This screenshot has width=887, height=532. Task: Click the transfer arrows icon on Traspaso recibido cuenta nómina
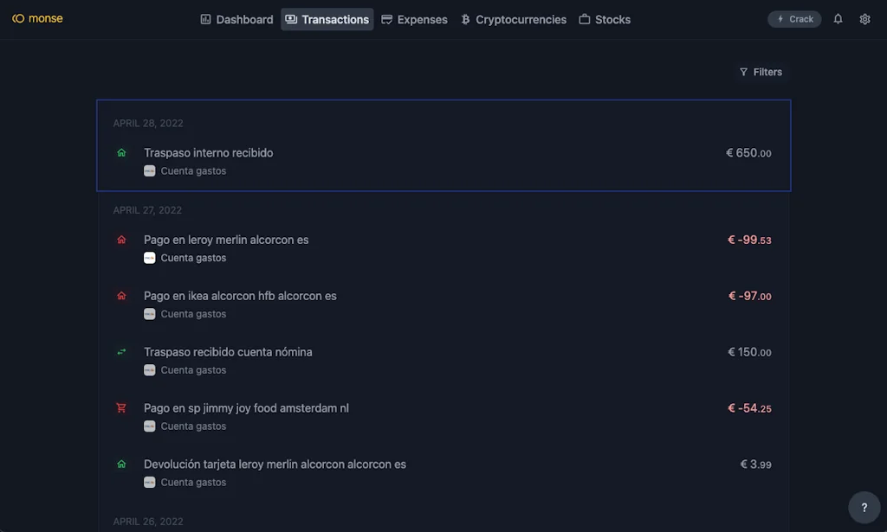click(121, 352)
